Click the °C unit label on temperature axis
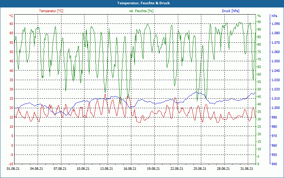284x178 pixels. (x=11, y=16)
